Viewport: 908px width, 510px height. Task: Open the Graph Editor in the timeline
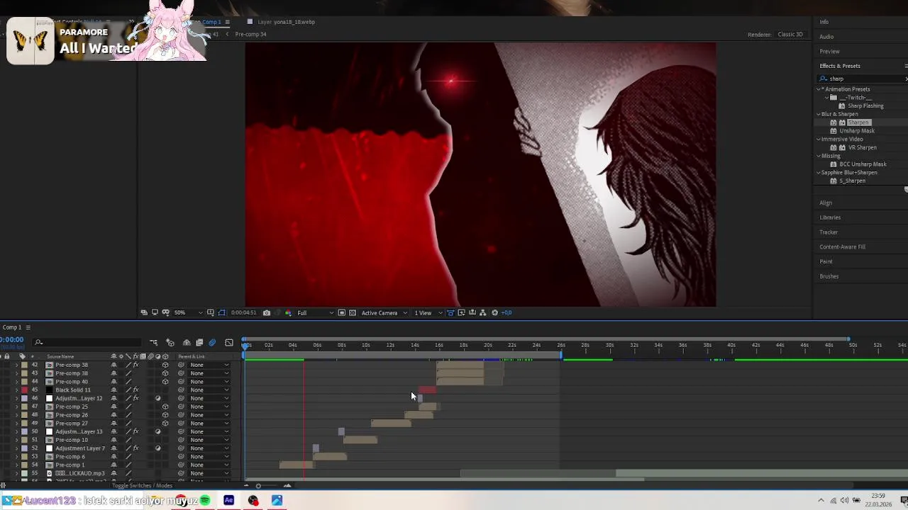coord(229,343)
